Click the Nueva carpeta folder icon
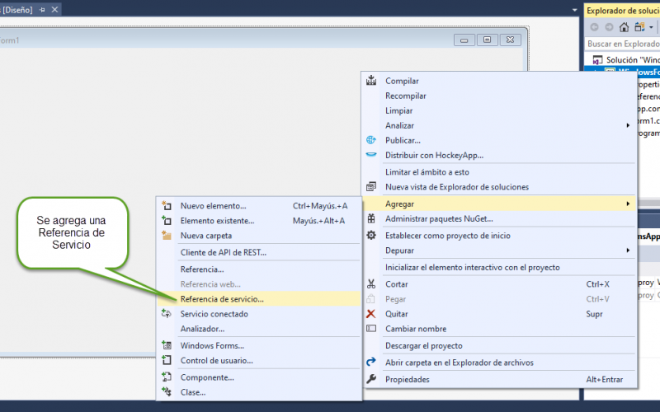This screenshot has height=412, width=660. point(166,235)
